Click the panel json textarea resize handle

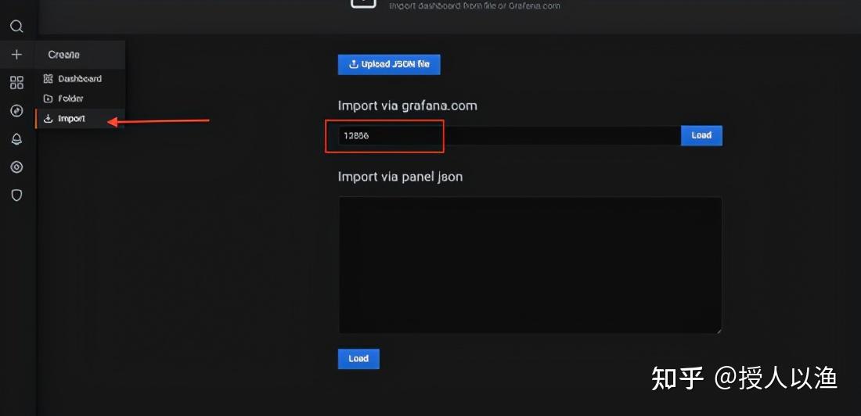click(x=719, y=330)
